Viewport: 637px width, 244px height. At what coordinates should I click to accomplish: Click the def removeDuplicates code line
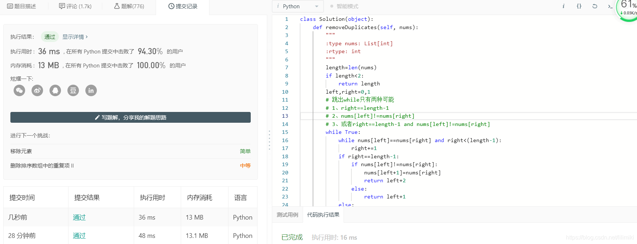coord(365,27)
